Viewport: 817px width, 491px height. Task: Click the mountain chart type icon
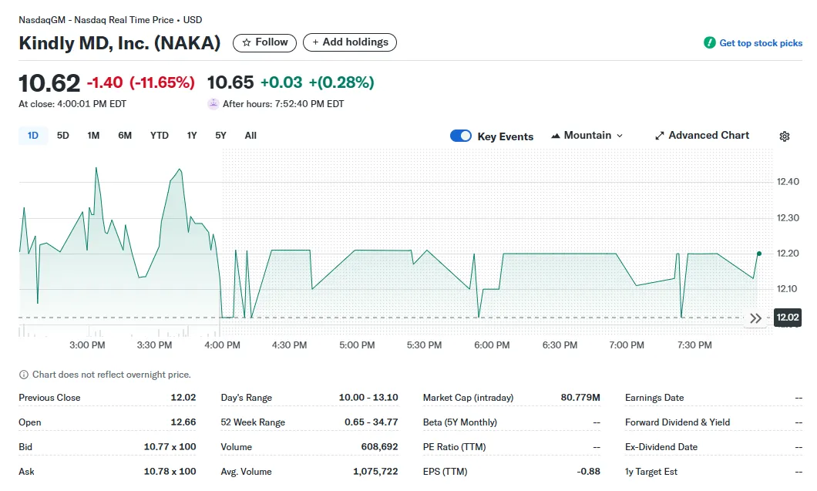pyautogui.click(x=556, y=136)
